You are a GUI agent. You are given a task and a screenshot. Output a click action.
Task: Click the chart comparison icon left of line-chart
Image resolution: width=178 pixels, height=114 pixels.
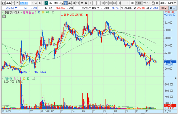click(x=144, y=3)
